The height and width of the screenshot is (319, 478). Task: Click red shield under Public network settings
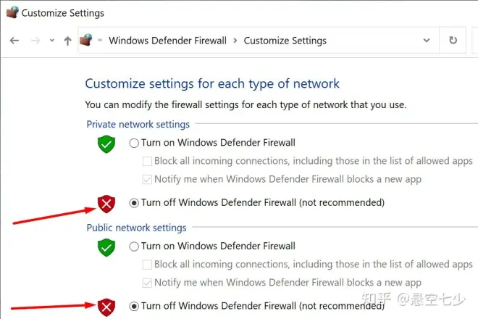pyautogui.click(x=106, y=307)
